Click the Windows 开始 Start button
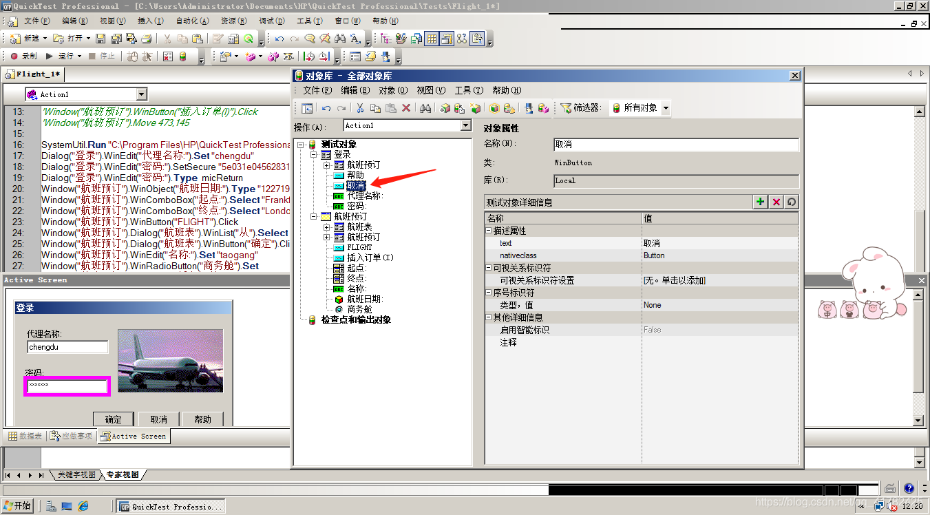The height and width of the screenshot is (515, 930). (17, 506)
